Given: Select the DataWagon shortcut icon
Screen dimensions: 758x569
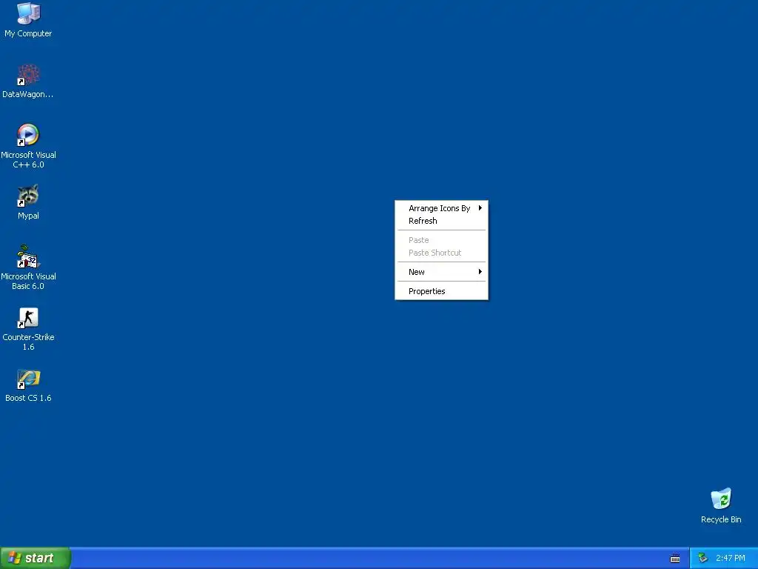Looking at the screenshot, I should tap(28, 75).
